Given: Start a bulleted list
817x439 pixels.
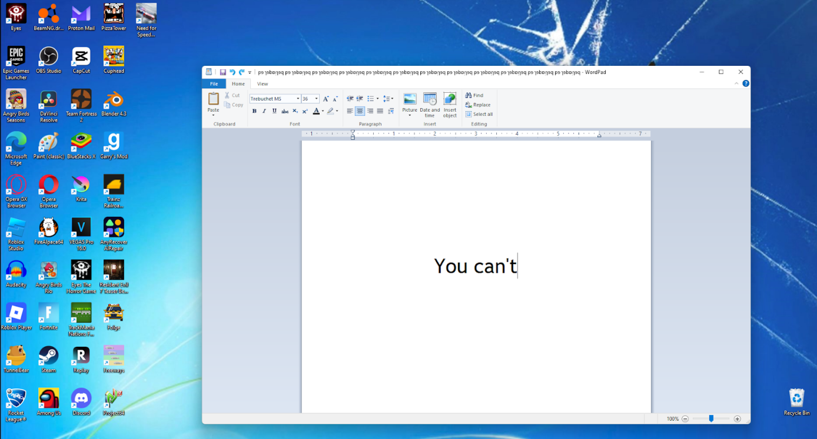Looking at the screenshot, I should tap(370, 99).
